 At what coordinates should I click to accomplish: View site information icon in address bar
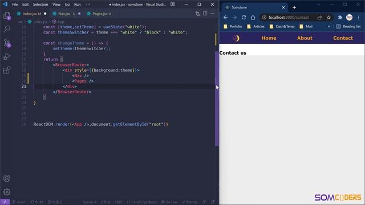click(264, 18)
